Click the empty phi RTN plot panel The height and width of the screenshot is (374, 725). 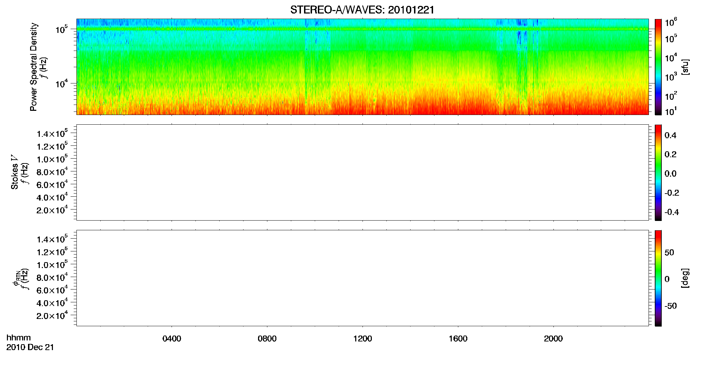(x=362, y=278)
